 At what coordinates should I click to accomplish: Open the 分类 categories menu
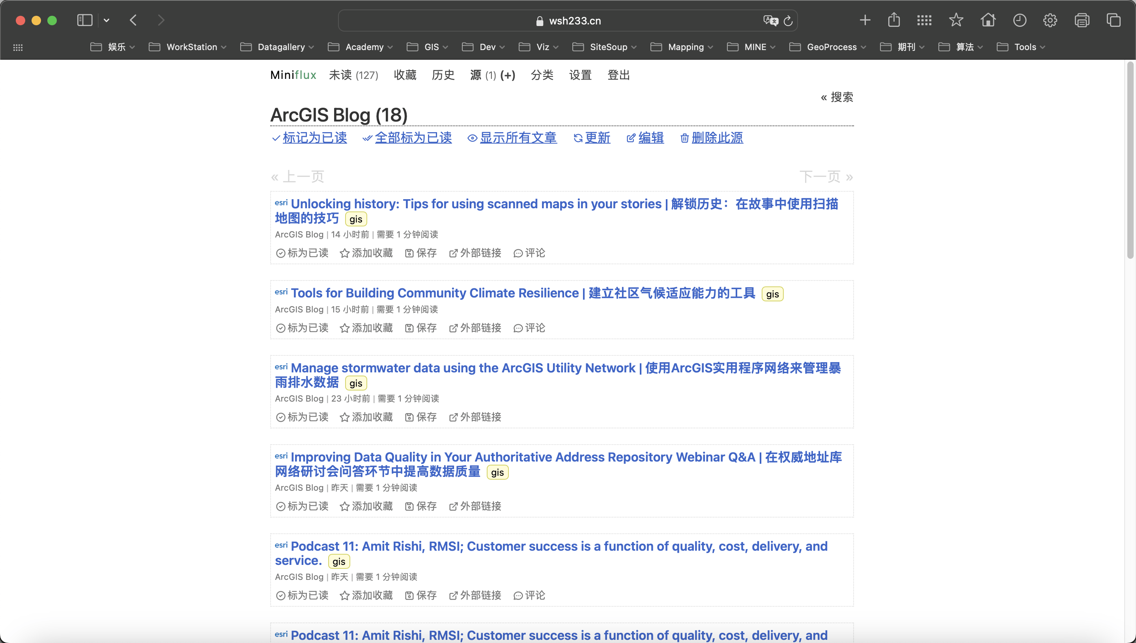click(542, 75)
